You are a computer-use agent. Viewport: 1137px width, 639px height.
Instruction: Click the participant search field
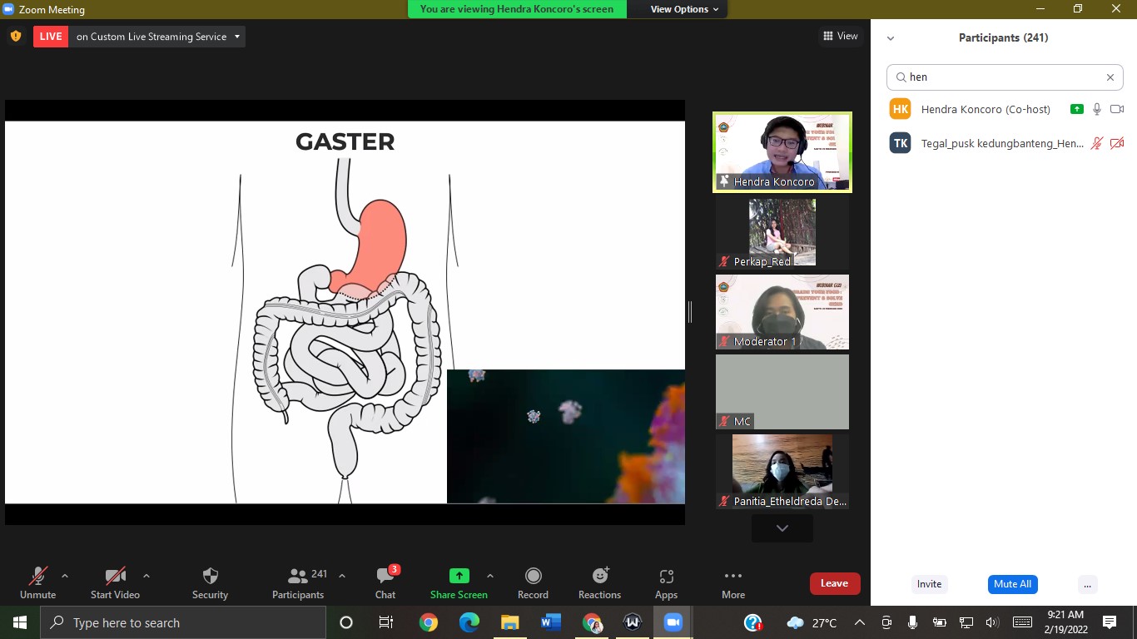click(1005, 77)
